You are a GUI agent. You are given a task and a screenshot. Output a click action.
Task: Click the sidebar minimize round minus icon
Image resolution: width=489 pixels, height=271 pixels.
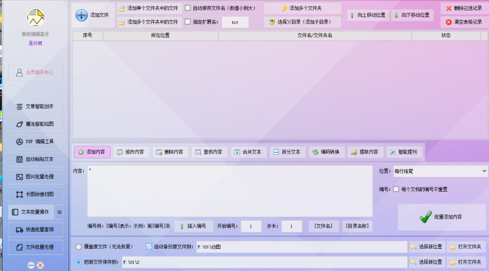coord(31,265)
